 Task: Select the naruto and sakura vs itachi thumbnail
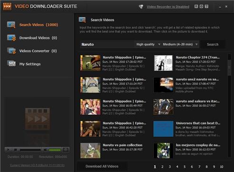163,107
